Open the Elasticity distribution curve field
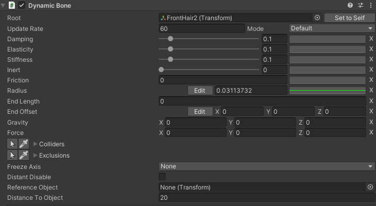Viewport: 376px width, 206px height. (x=328, y=49)
